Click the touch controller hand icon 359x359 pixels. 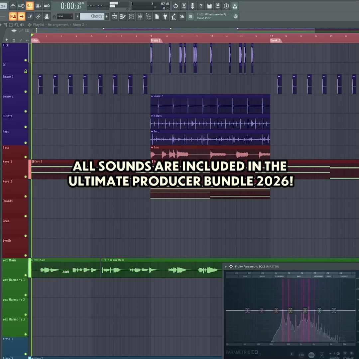pos(182,16)
